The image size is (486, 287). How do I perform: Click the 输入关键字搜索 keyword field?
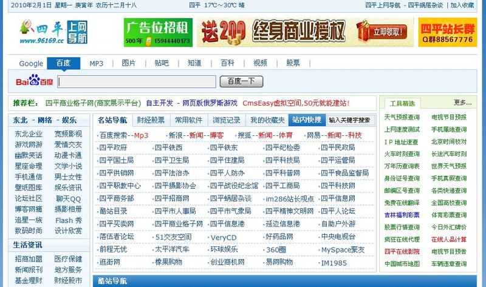[349, 120]
